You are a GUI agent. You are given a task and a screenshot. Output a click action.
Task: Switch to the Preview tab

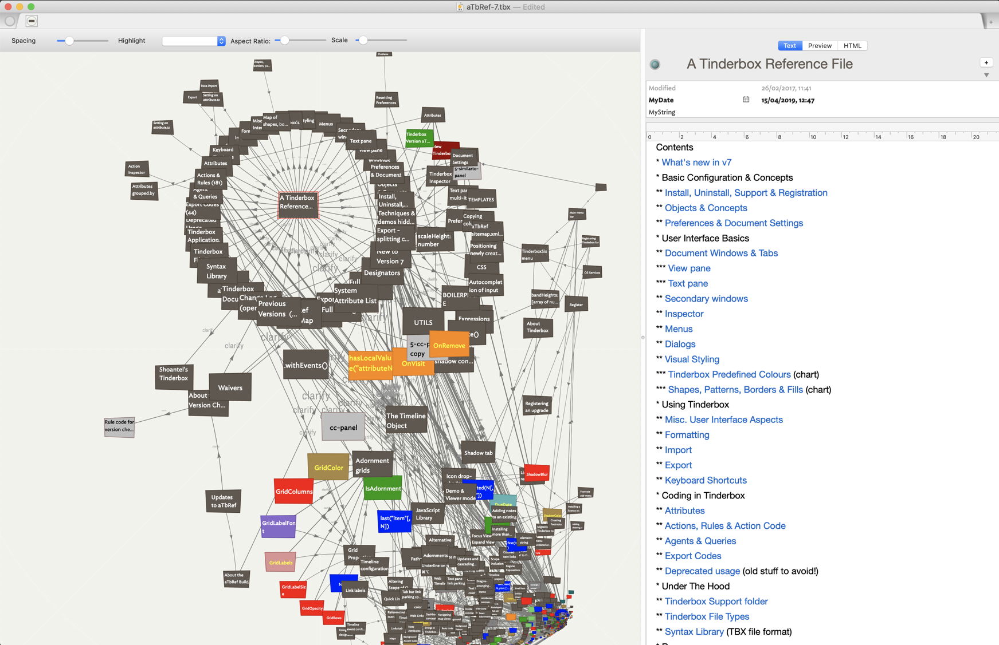tap(820, 46)
